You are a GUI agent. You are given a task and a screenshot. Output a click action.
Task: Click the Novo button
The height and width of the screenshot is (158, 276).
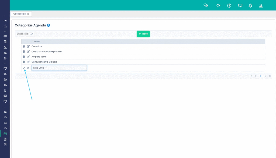[x=143, y=34]
